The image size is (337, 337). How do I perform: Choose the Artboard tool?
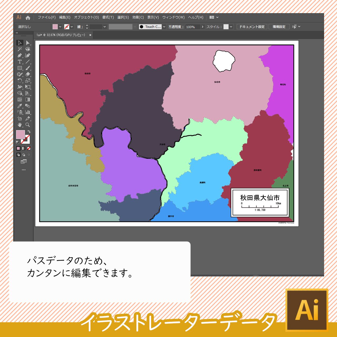20,118
